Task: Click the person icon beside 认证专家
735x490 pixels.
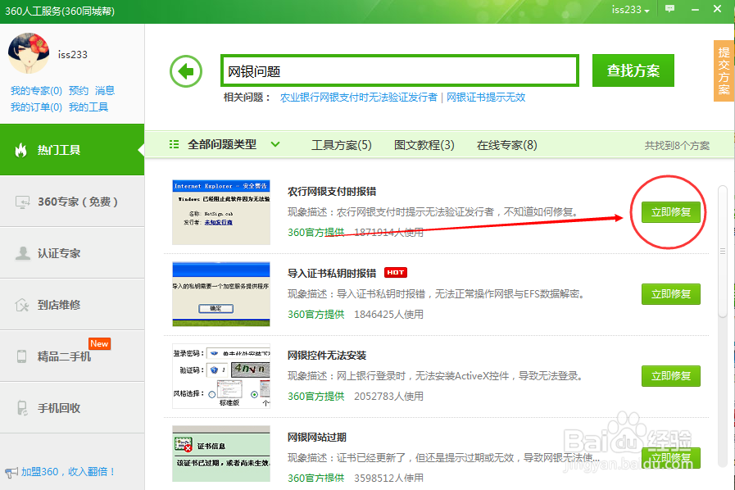Action: click(22, 253)
